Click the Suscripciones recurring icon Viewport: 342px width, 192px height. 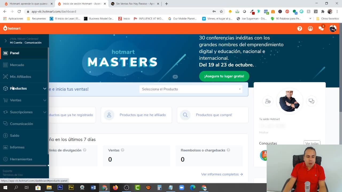5,112
